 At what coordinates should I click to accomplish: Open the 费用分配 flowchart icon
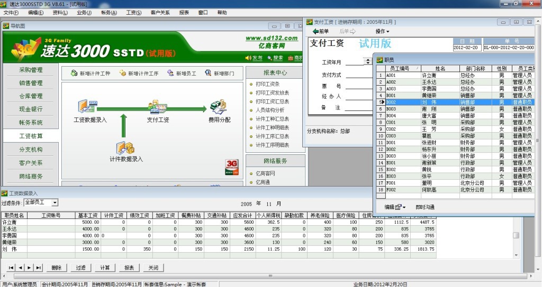pos(219,107)
